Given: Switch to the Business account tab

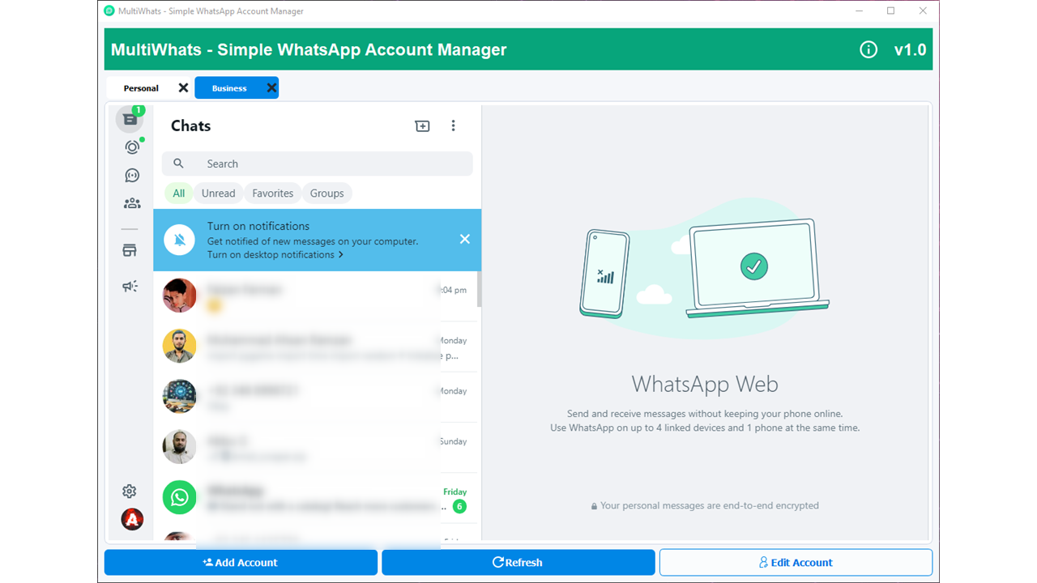Looking at the screenshot, I should pos(229,87).
